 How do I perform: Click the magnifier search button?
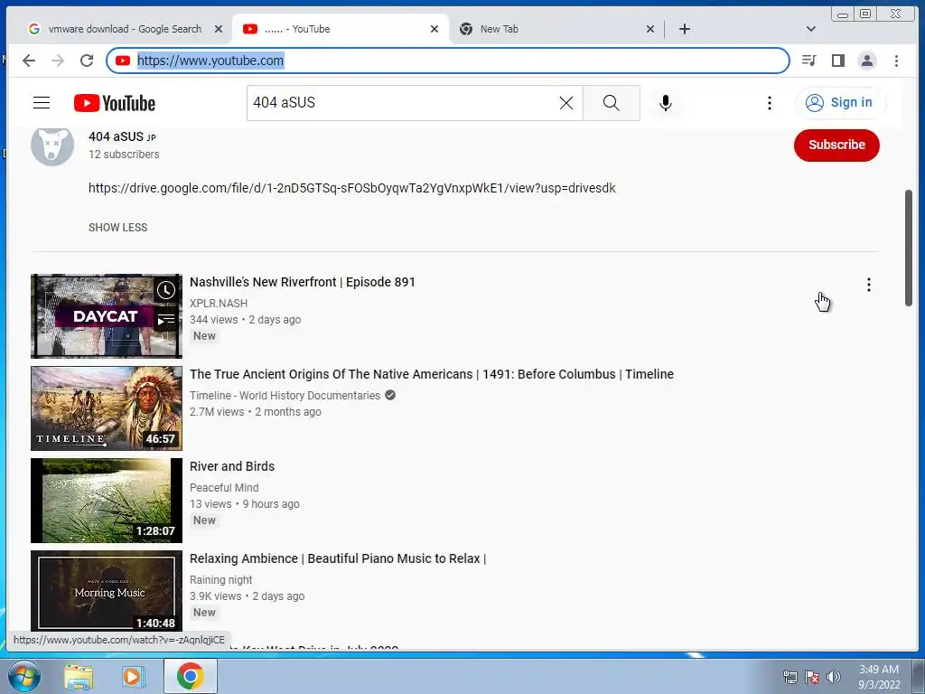tap(612, 103)
